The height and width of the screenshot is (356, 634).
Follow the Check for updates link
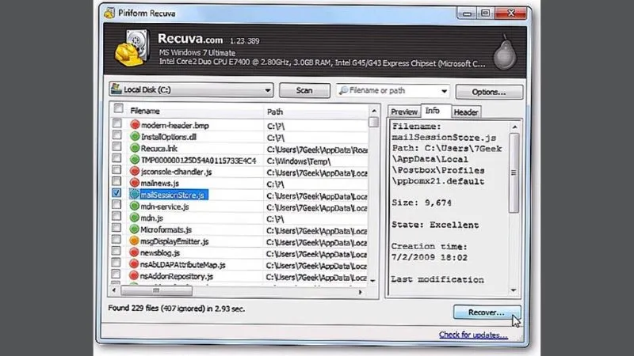tap(473, 335)
